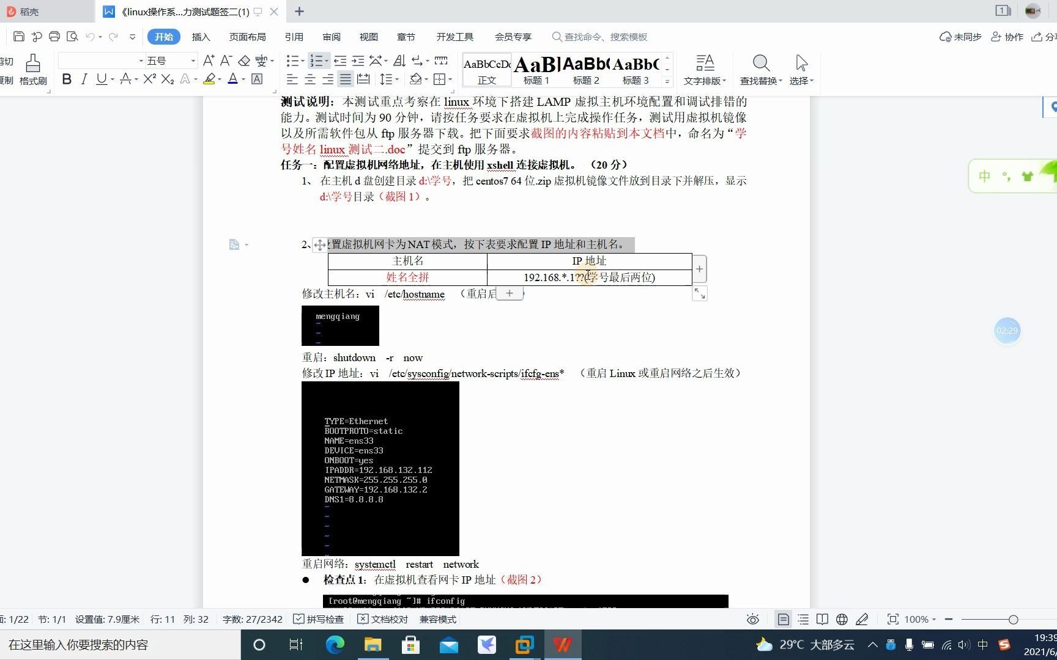Apply bold formatting to selected text
Screen dimensions: 1057x660
(x=67, y=79)
